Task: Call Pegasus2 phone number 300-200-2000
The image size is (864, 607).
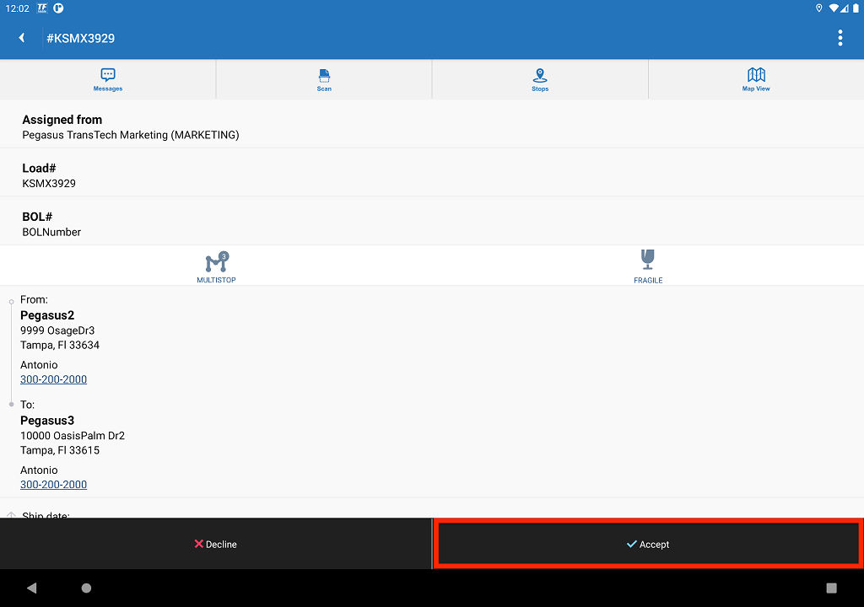Action: click(x=53, y=379)
